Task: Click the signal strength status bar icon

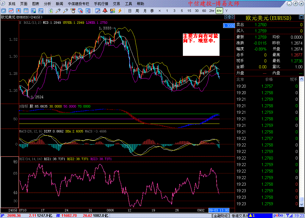Action: 289,216
